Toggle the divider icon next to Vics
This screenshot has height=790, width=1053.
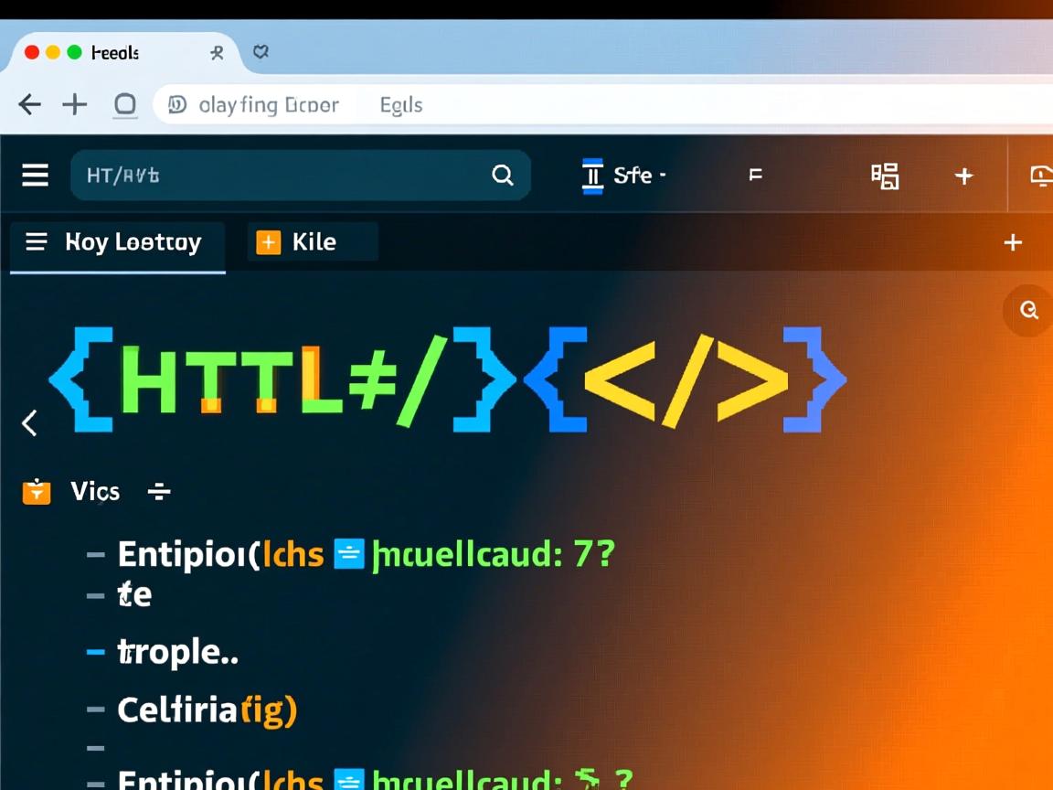point(159,492)
